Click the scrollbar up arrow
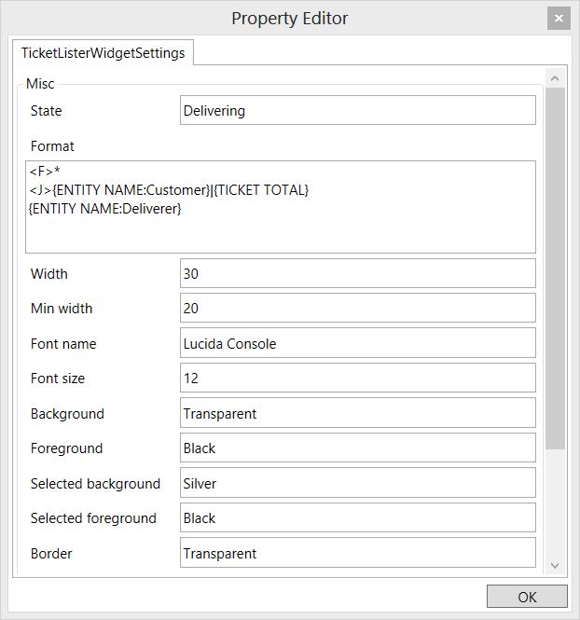The height and width of the screenshot is (620, 580). (x=556, y=78)
